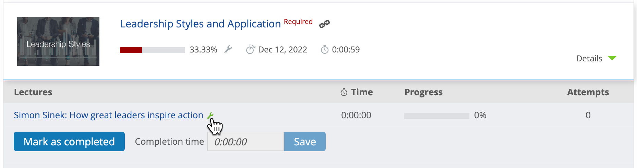Click the red course progress bar
This screenshot has width=637, height=168.
pos(153,50)
